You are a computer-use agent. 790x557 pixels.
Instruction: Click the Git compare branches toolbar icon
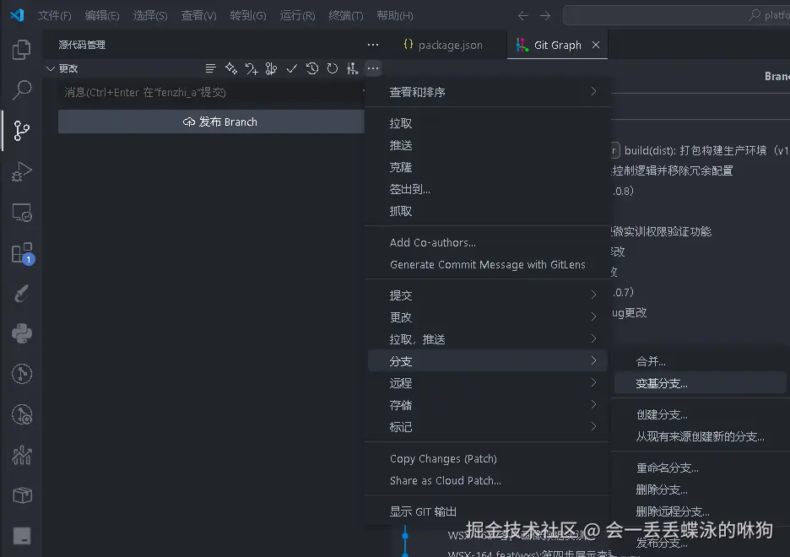(271, 68)
